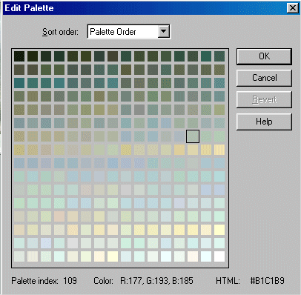Screen dimensions: 301x295
Task: Pick the teal swatch starting the third row
Action: click(x=19, y=83)
